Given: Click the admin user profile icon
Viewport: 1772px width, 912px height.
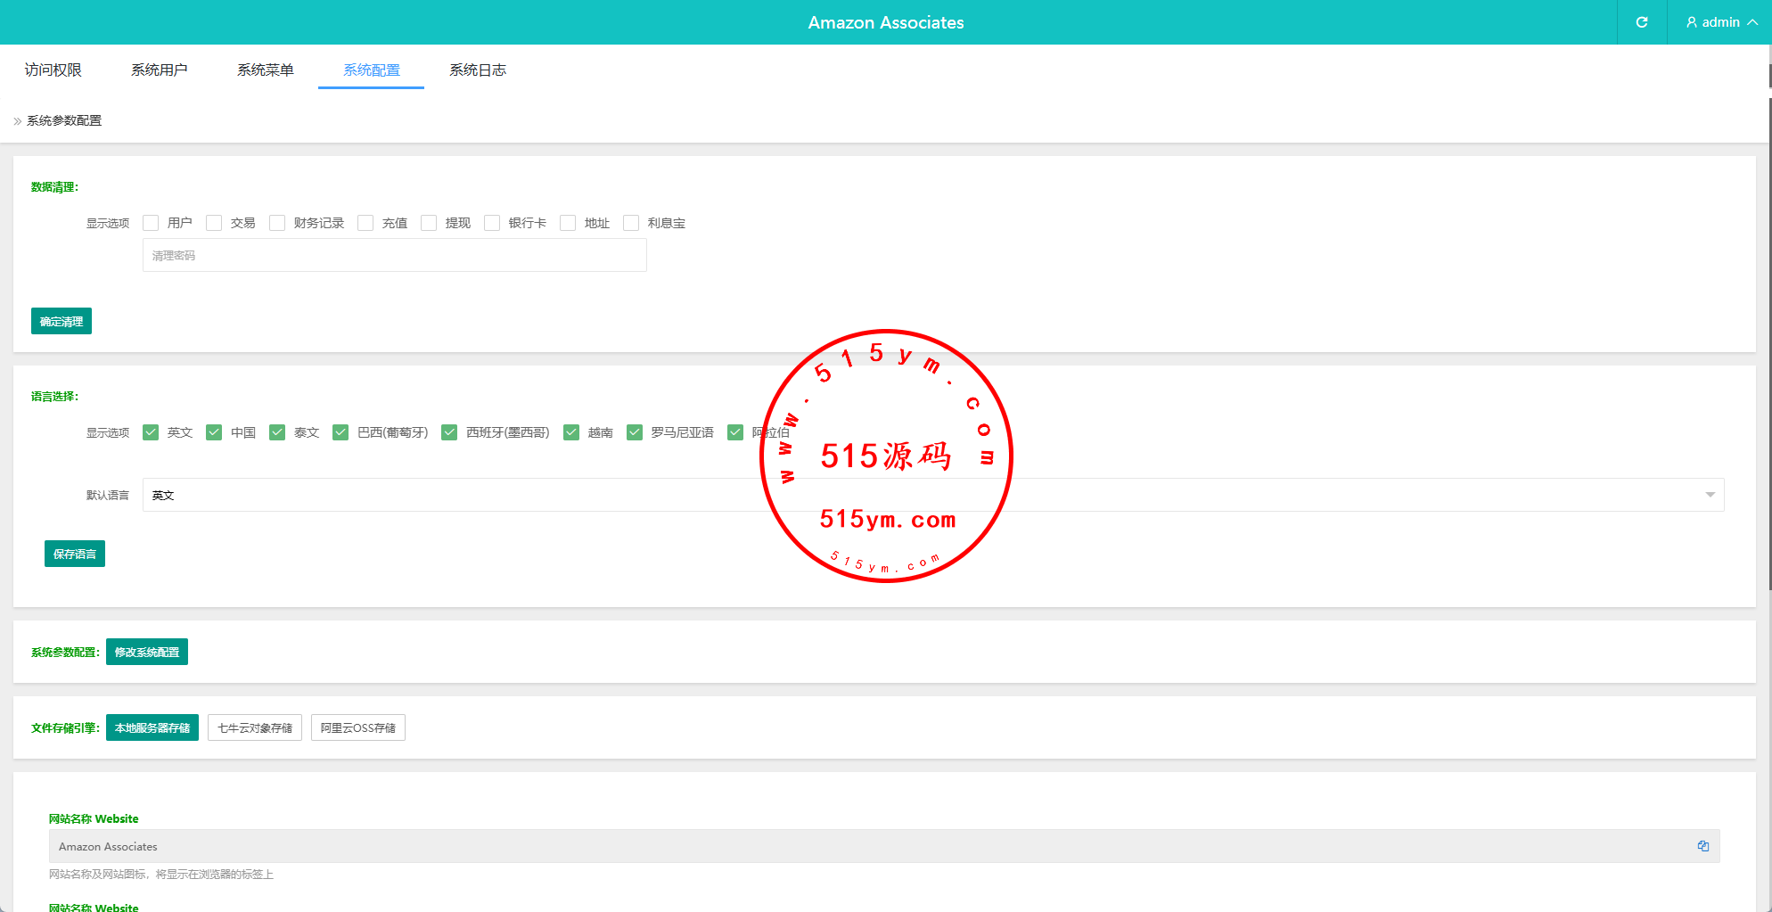Looking at the screenshot, I should [1691, 22].
